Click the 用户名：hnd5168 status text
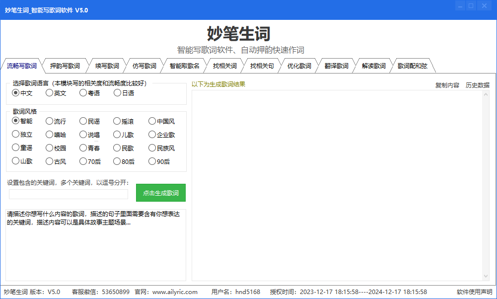Viewport: 497px width, 299px height. 236,292
